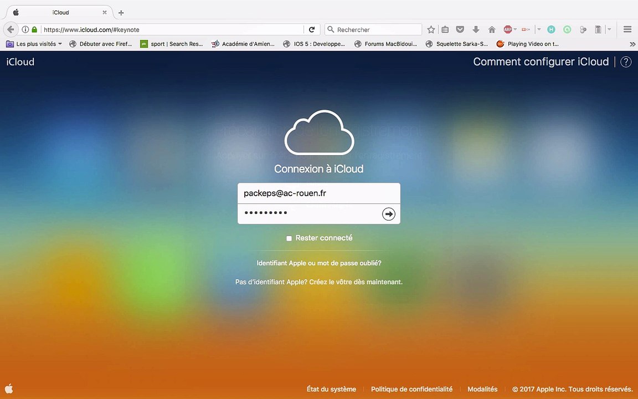
Task: Close the iCloud tab
Action: 105,12
